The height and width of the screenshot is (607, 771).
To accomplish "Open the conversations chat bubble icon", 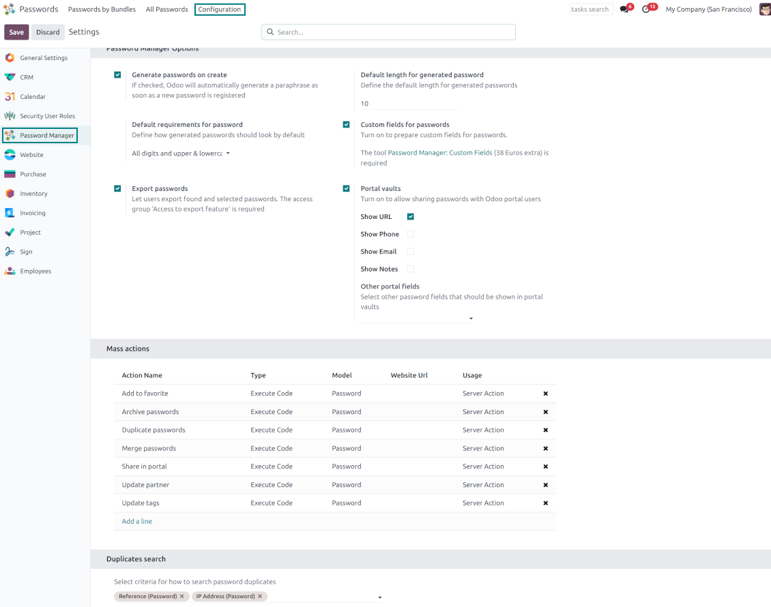I will [x=624, y=10].
